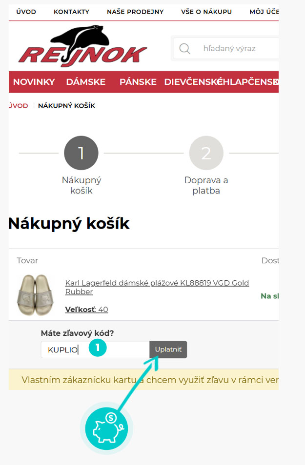
Task: Click the teal piggy bank icon
Action: [106, 428]
